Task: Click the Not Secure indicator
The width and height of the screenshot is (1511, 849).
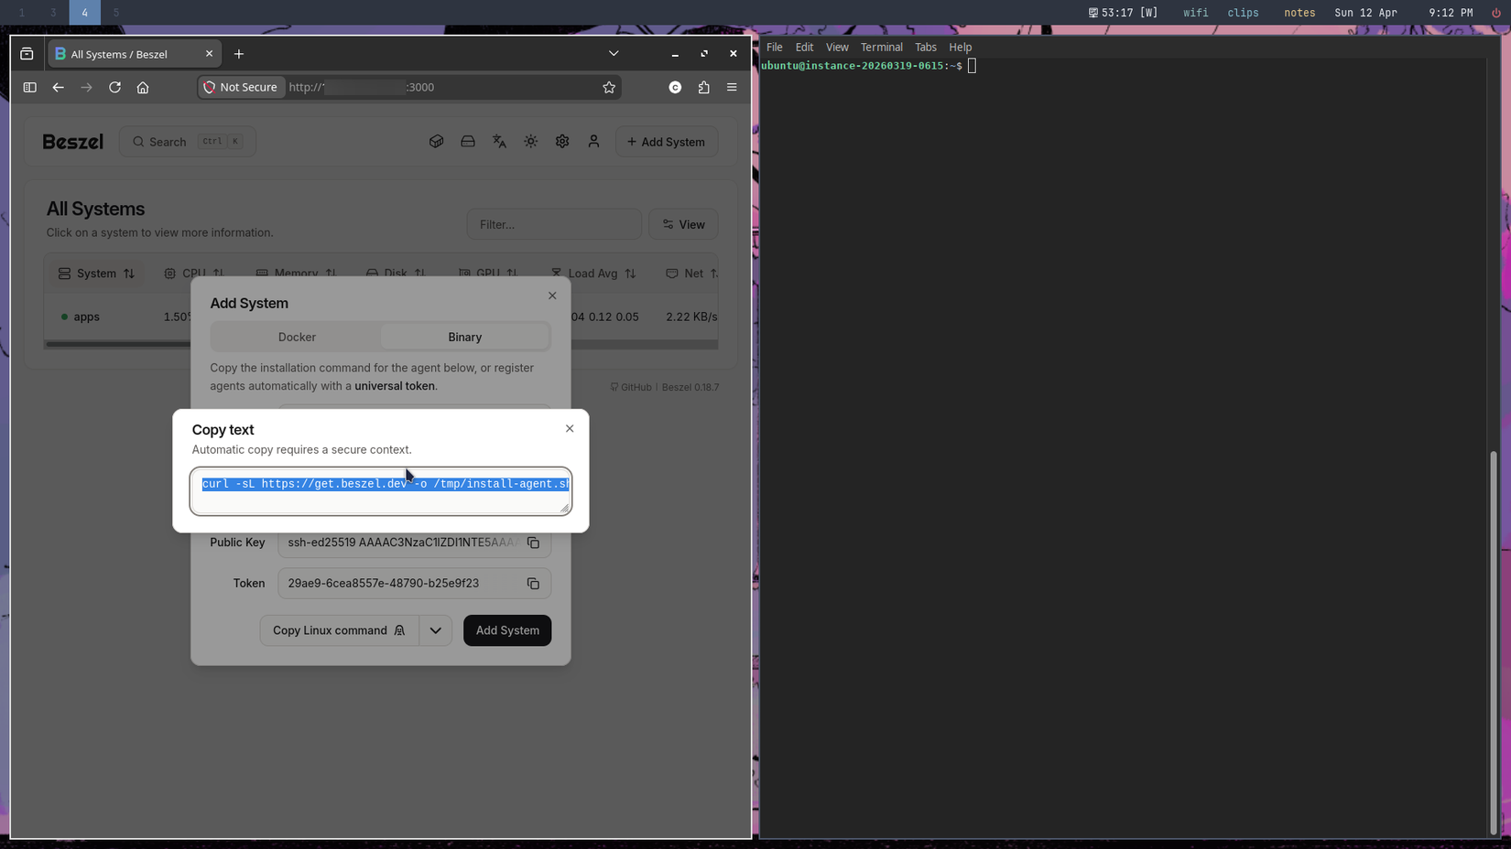Action: pos(242,87)
